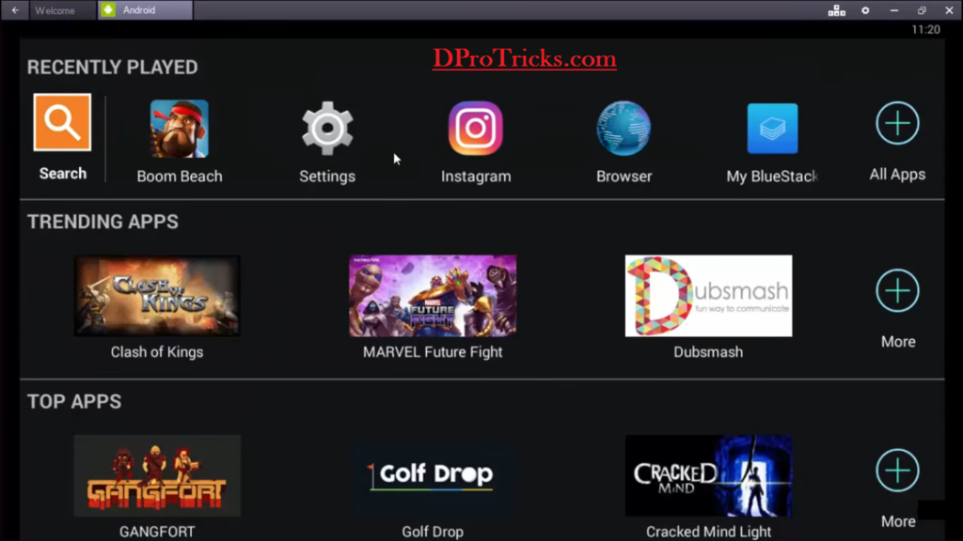Select the Dubsmash app thumbnail
The height and width of the screenshot is (541, 963).
click(708, 296)
